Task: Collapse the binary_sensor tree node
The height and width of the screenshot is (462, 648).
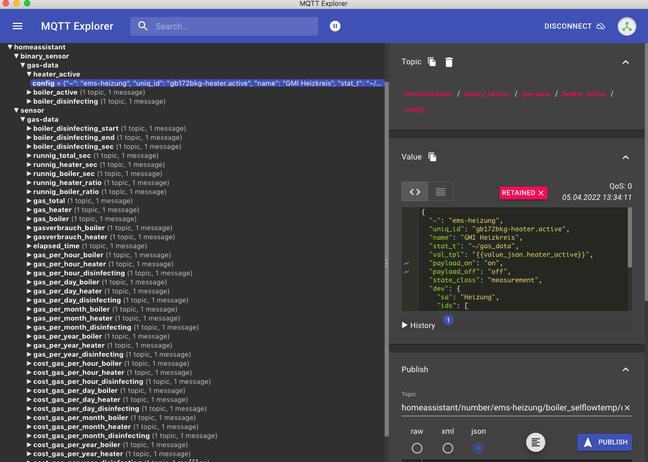Action: tap(17, 56)
